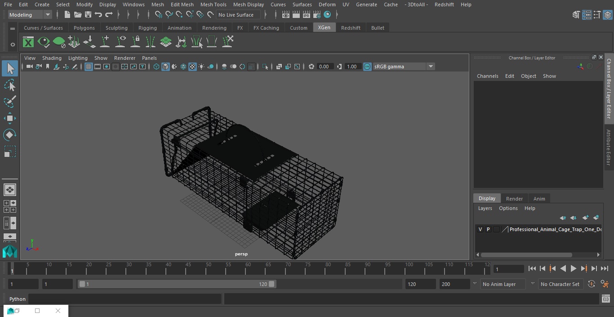Create a new scene with file icon
614x317 pixels.
[x=67, y=15]
